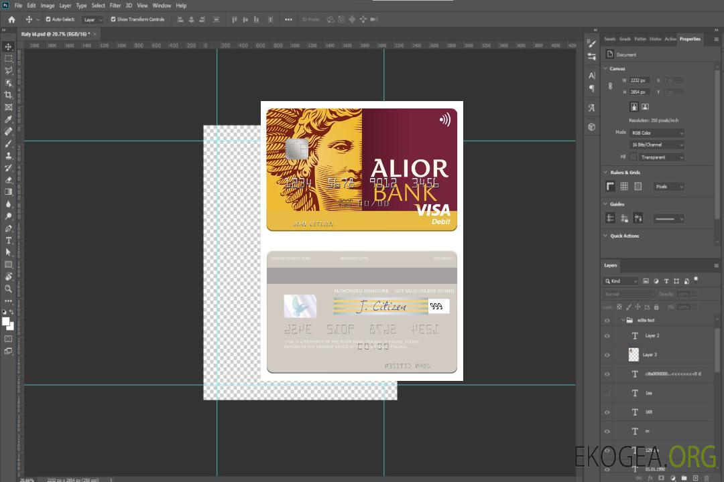Expand the Quick Actions section
724x482 pixels.
pyautogui.click(x=605, y=236)
